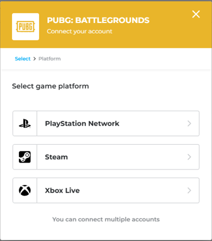Screen dimensions: 212x241
Task: Click the Platform breadcrumb item
Action: pos(50,59)
